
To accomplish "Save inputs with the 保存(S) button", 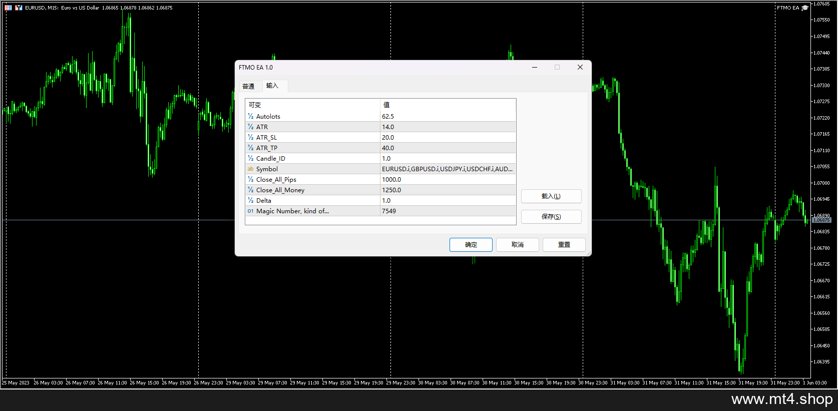I will (551, 217).
